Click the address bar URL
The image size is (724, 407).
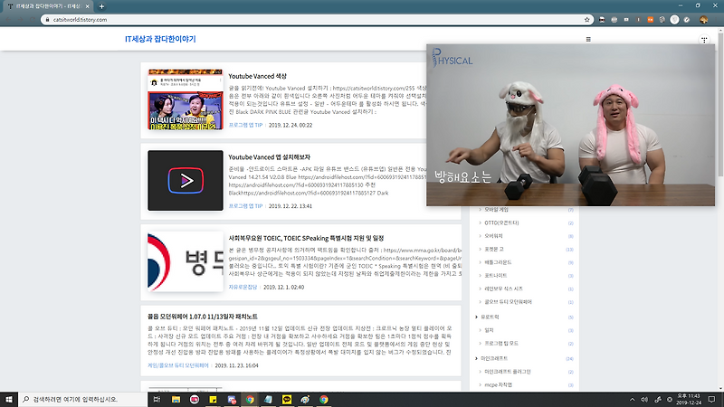tap(80, 19)
